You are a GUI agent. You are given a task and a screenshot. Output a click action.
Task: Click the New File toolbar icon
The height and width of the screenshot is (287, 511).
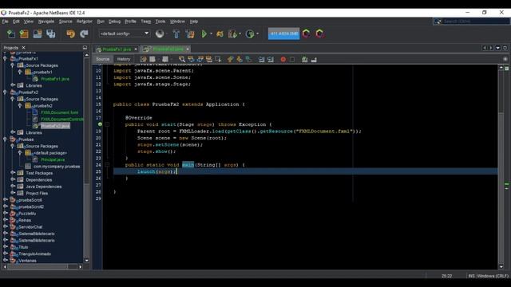point(10,33)
